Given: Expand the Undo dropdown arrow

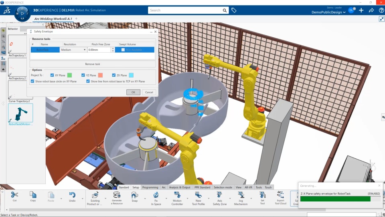Looking at the screenshot, I should (x=83, y=198).
